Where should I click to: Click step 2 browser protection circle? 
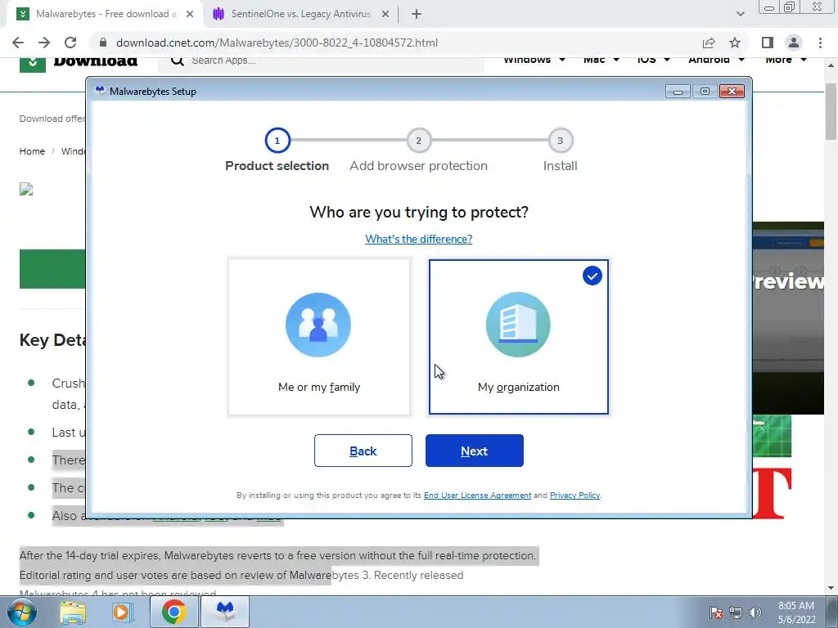tap(418, 141)
